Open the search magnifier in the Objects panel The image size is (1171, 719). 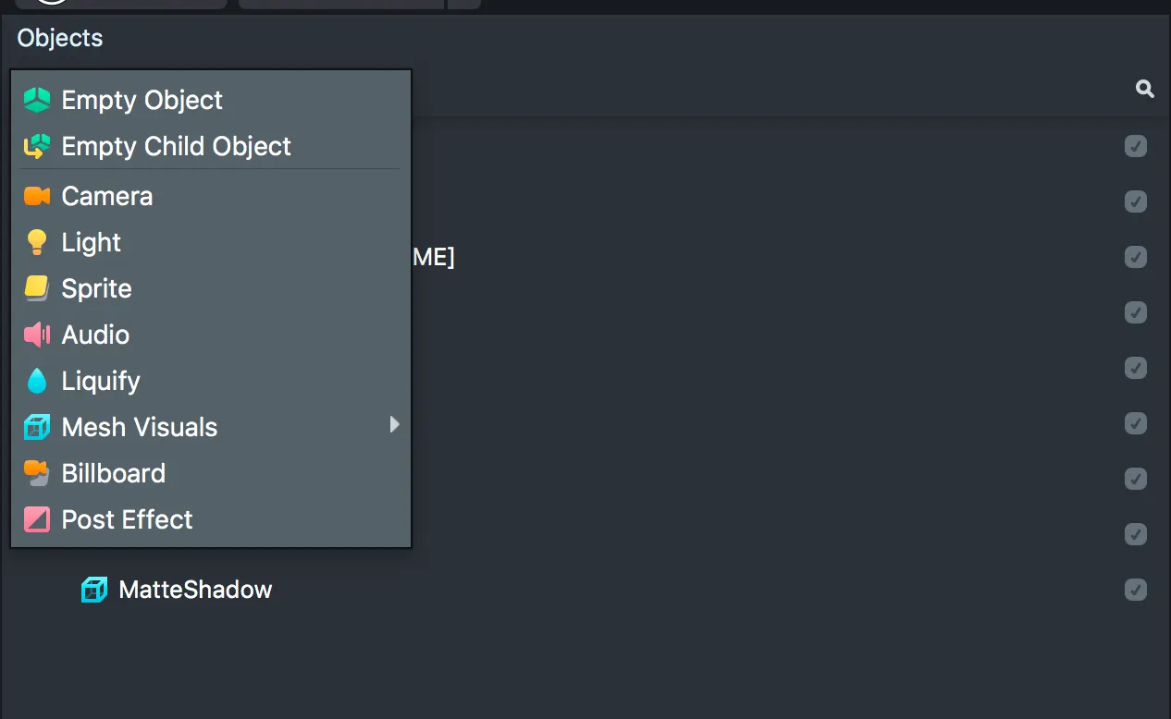pos(1144,89)
